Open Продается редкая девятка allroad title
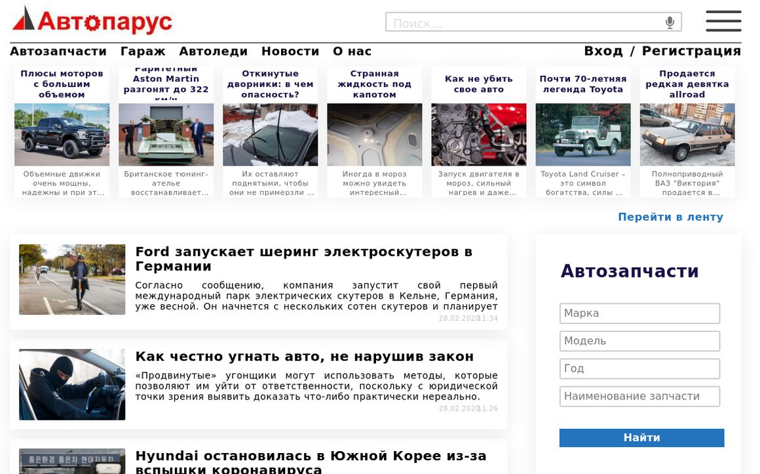 [x=687, y=84]
